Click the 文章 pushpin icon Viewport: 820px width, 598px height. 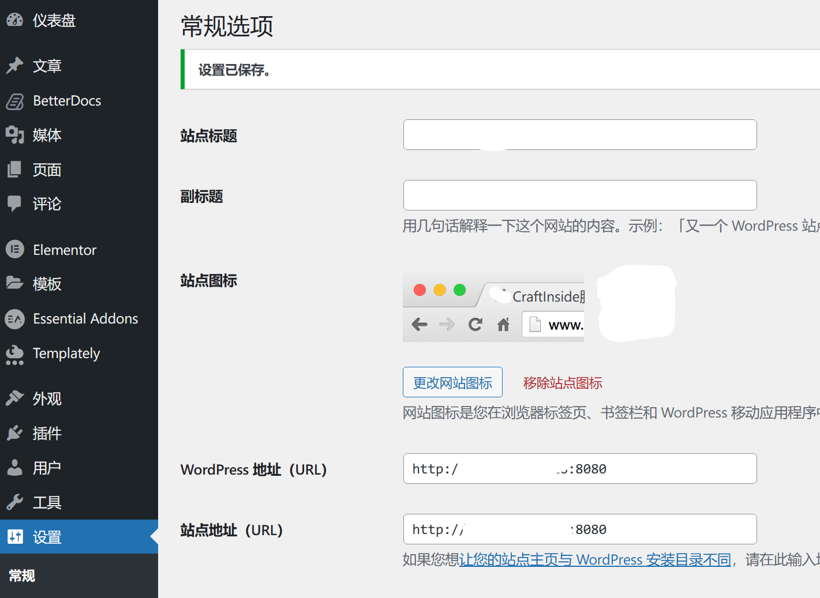tap(15, 66)
